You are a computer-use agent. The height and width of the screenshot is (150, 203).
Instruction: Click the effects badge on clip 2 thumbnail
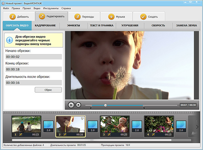tap(82, 118)
